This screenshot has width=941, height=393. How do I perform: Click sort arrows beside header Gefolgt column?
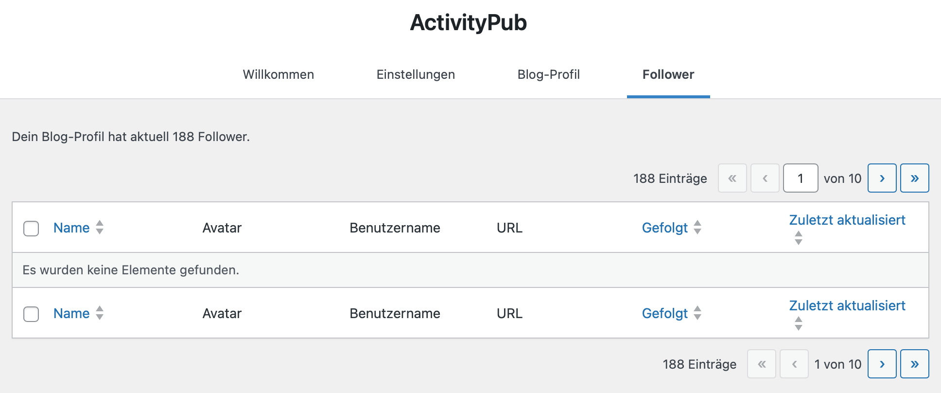(697, 227)
